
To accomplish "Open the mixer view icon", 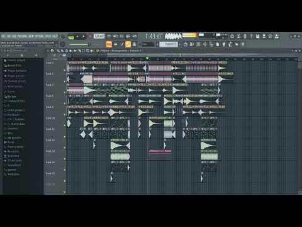I will click(x=204, y=44).
